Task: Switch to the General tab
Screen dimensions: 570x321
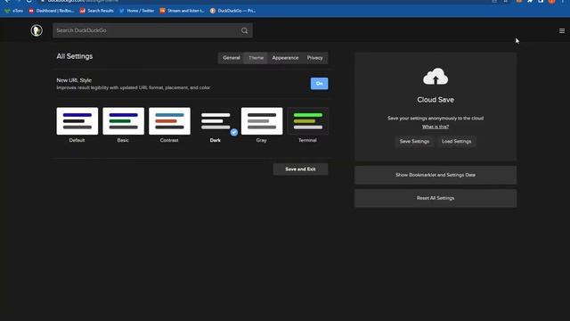Action: 232,58
